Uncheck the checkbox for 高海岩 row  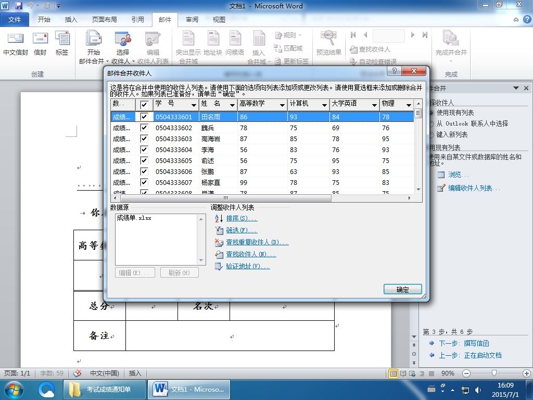pyautogui.click(x=144, y=139)
